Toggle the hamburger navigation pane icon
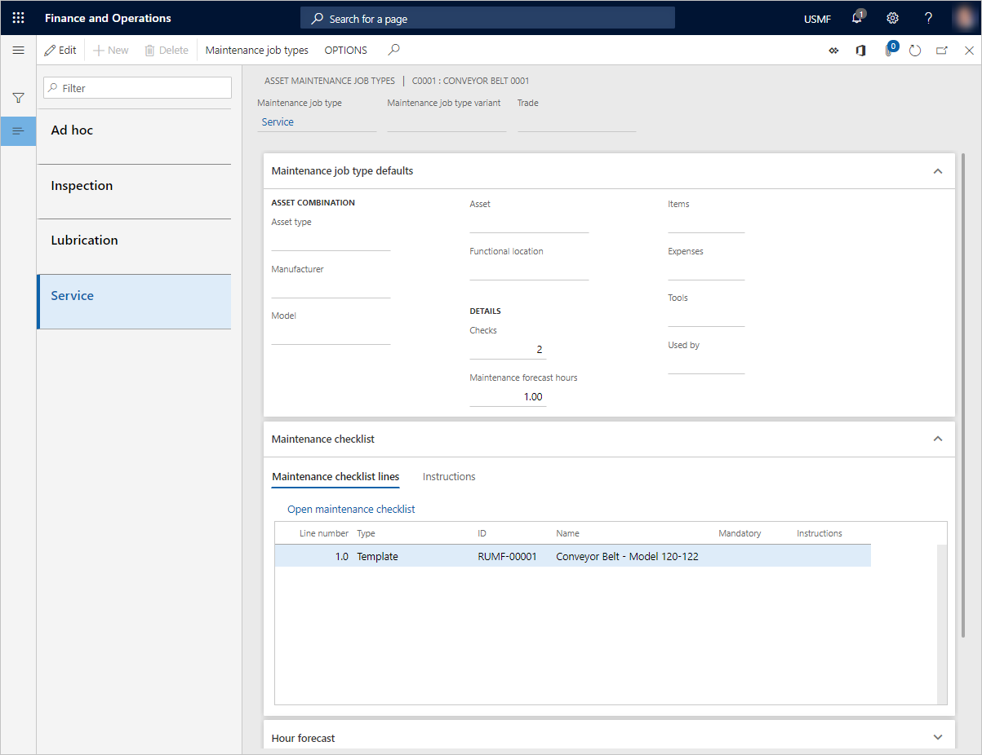Viewport: 982px width, 755px height. click(x=18, y=51)
